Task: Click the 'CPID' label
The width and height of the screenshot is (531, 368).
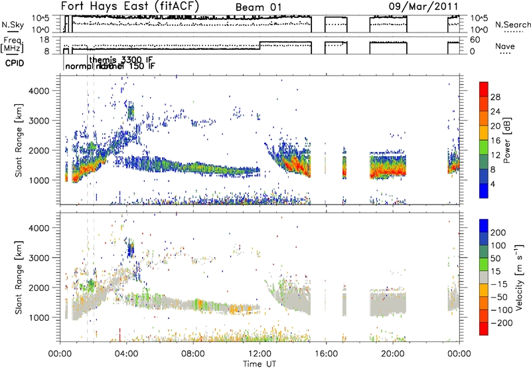Action: pyautogui.click(x=15, y=63)
